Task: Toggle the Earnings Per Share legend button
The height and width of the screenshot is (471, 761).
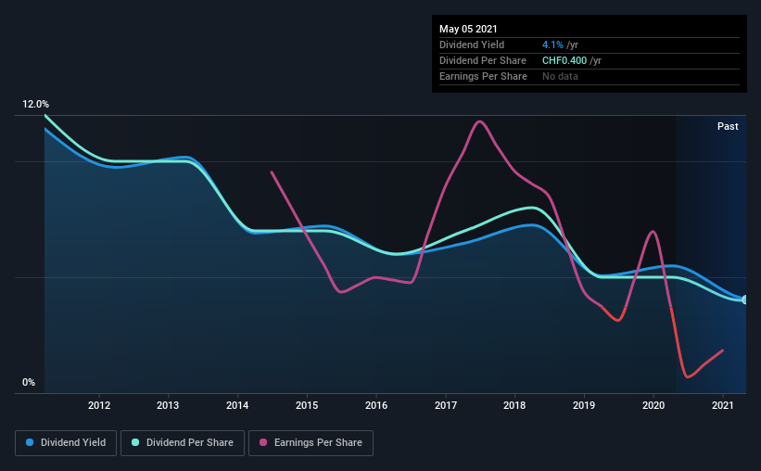Action: [311, 443]
